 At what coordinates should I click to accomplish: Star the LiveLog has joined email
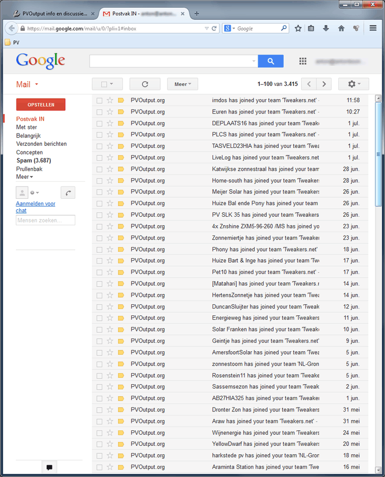tap(110, 157)
